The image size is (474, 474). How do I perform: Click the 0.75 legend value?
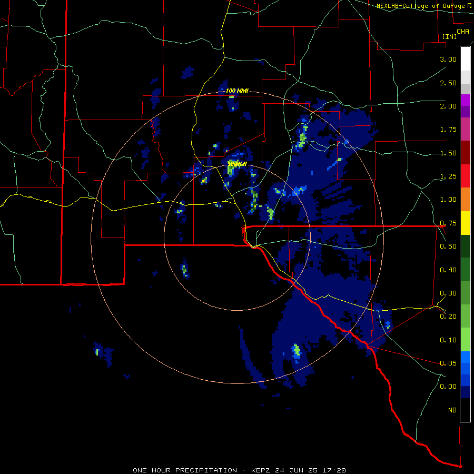tap(448, 223)
